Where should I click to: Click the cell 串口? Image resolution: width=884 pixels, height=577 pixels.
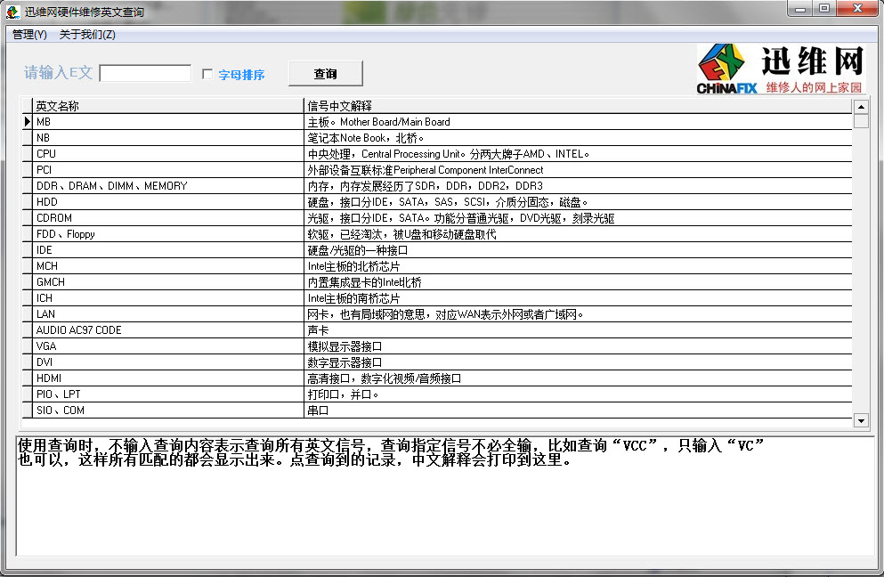click(x=578, y=410)
